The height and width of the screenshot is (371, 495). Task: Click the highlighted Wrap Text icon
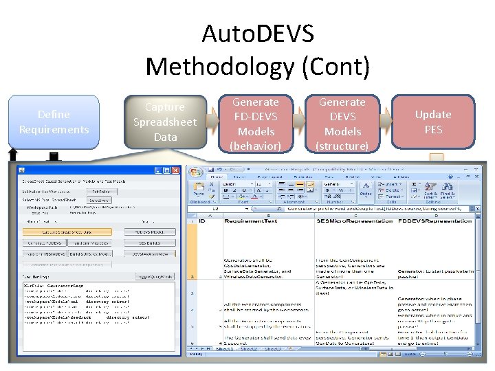(310, 184)
